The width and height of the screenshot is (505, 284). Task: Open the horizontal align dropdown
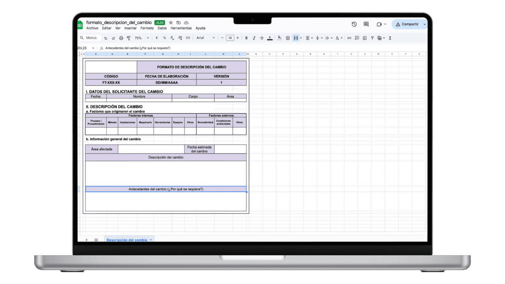[x=309, y=38]
